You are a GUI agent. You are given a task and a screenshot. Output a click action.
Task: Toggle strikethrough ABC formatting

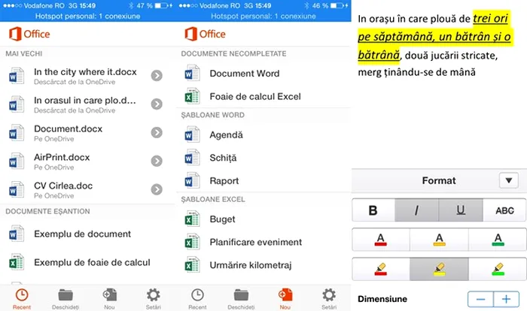(504, 210)
